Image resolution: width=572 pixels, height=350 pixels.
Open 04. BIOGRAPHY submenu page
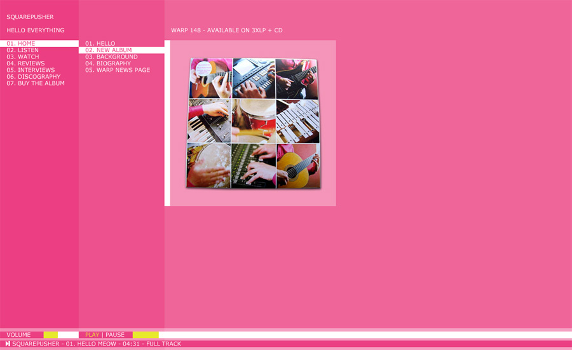[x=108, y=63]
